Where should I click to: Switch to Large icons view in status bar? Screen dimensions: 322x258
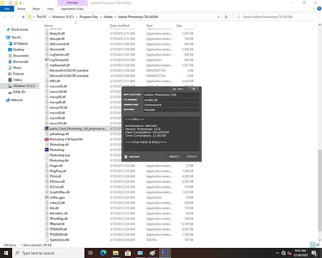click(x=318, y=245)
